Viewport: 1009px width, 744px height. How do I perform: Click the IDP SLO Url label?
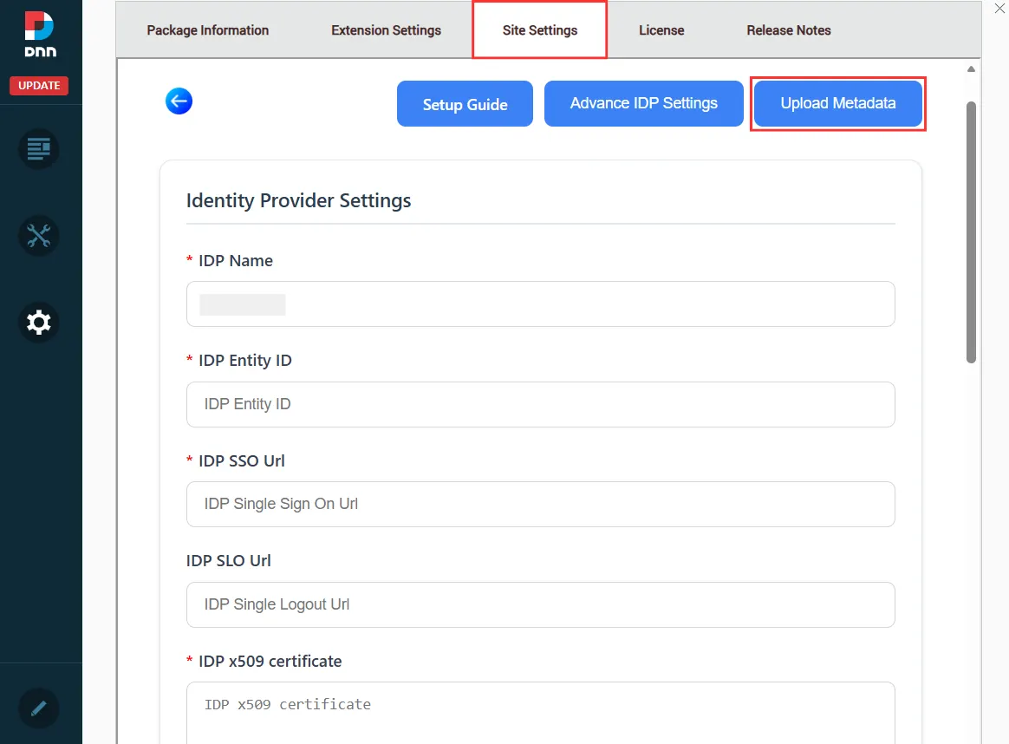(229, 560)
